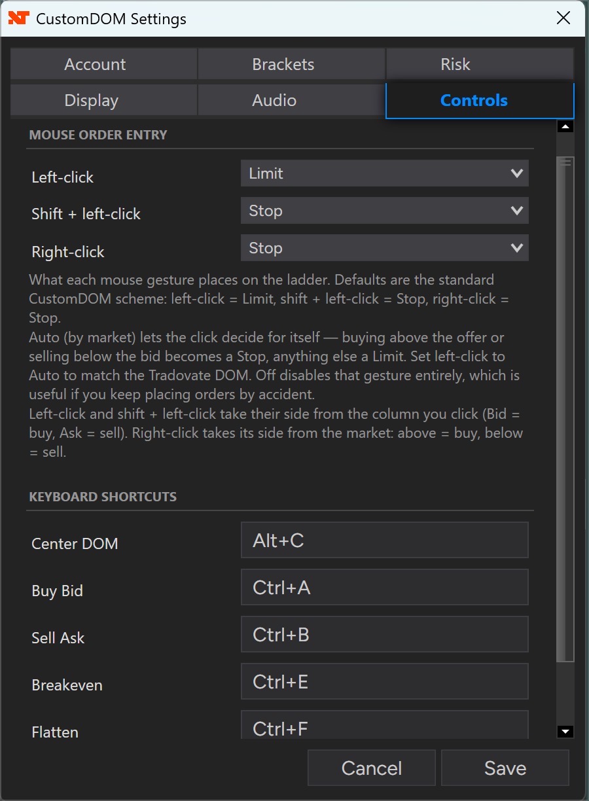Screen dimensions: 589x801
Task: Click the Cancel button
Action: [x=372, y=768]
